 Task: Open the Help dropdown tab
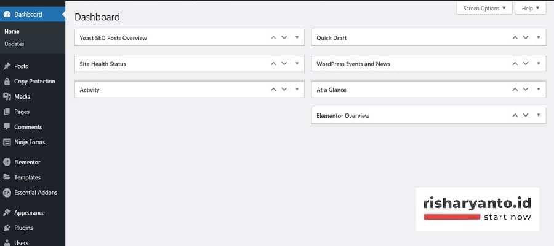coord(531,8)
